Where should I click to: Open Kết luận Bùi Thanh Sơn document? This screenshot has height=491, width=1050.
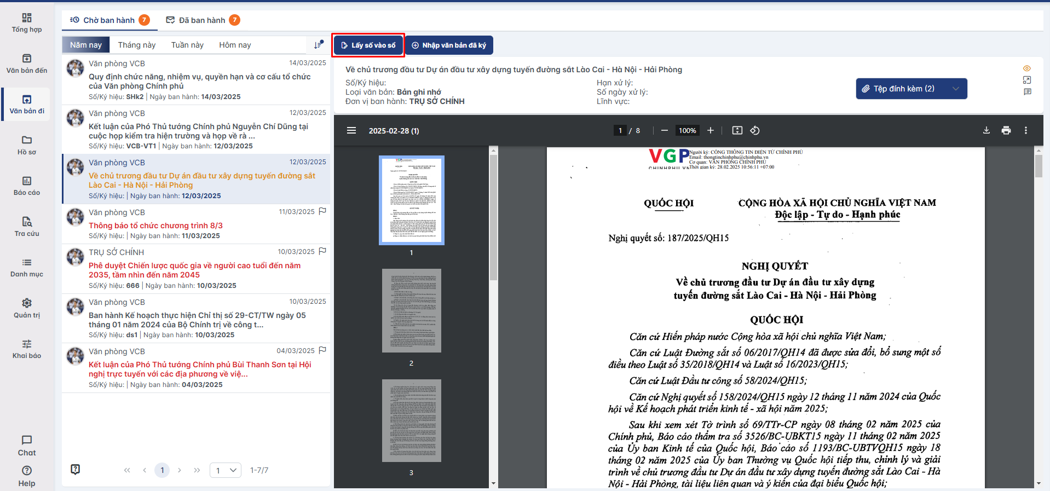196,368
